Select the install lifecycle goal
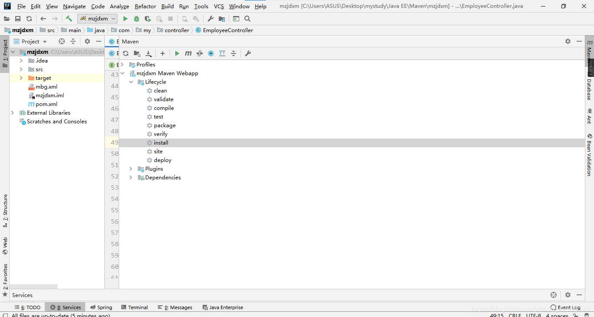The width and height of the screenshot is (594, 317). click(161, 143)
